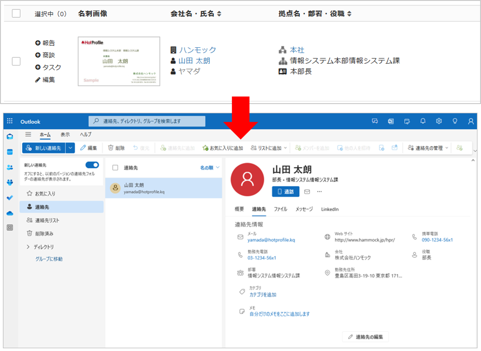This screenshot has height=351, width=481.
Task: Click the 報告 plus icon entry
Action: tap(45, 43)
